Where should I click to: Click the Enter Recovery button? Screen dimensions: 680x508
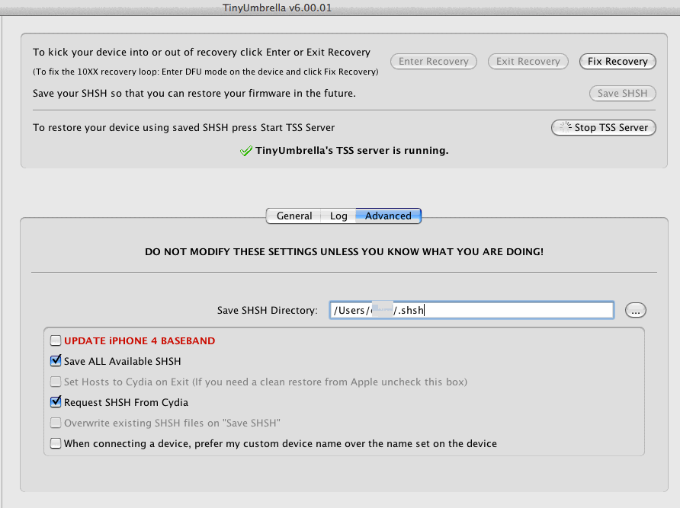coord(433,61)
